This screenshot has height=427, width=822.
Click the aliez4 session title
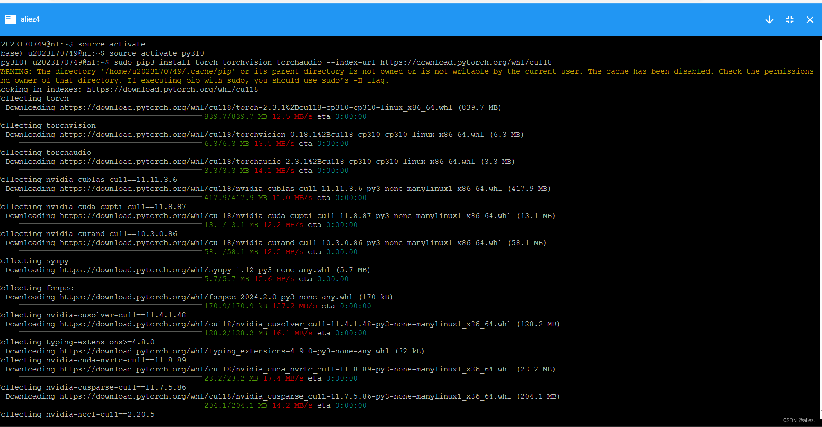[x=30, y=19]
